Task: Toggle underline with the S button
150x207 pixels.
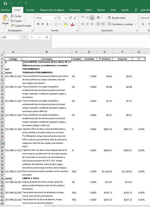Action: (x=47, y=24)
